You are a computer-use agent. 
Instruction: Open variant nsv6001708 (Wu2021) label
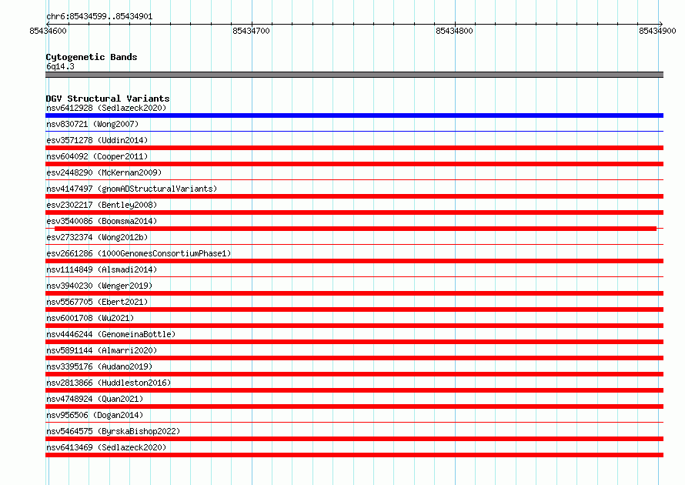click(x=90, y=318)
